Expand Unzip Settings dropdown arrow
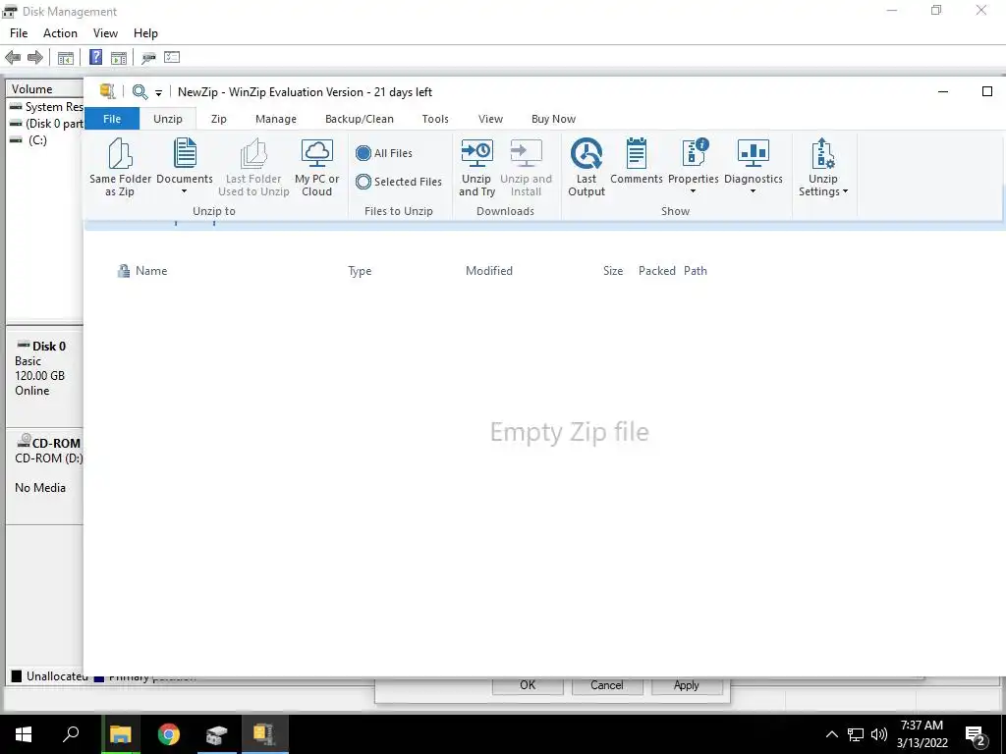 click(845, 191)
